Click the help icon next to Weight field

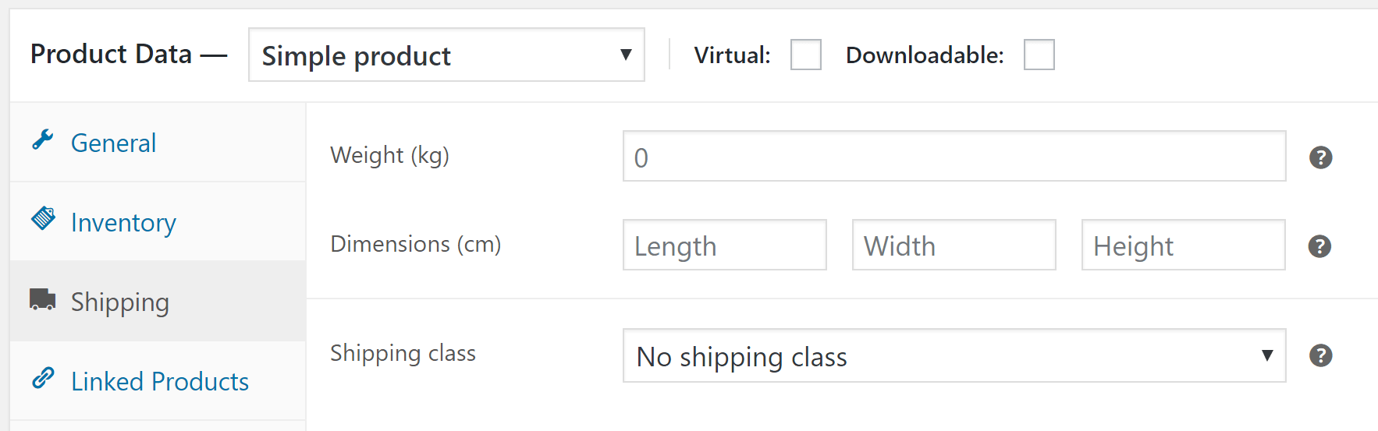pyautogui.click(x=1320, y=157)
